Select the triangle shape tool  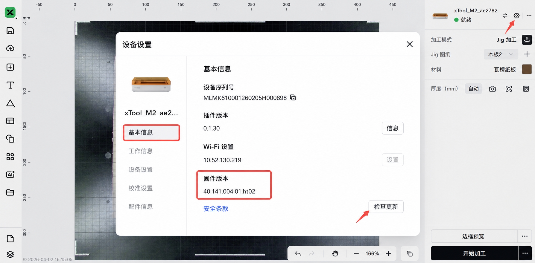10,103
